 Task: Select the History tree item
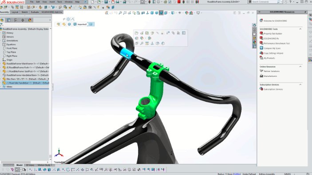(10, 33)
